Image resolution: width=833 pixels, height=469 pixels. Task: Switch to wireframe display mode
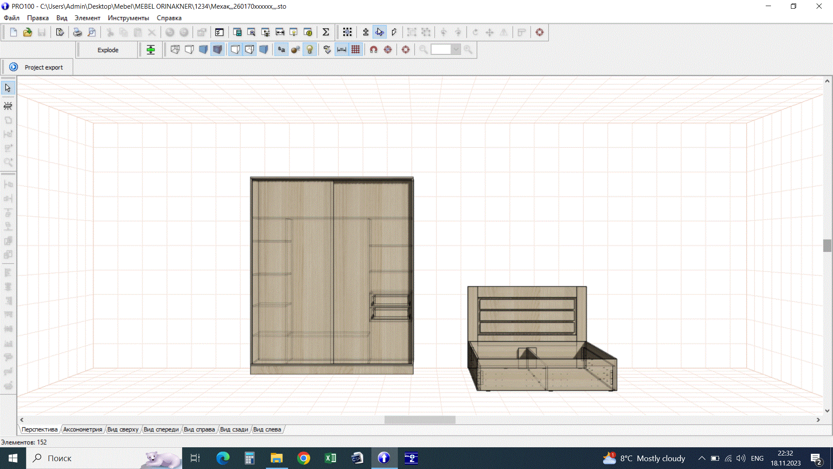[175, 50]
